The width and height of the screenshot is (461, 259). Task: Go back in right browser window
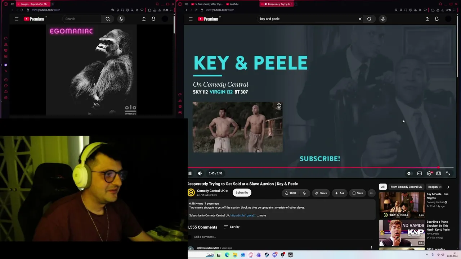(187, 10)
